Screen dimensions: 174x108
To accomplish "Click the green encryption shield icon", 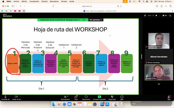I will [x=145, y=15].
